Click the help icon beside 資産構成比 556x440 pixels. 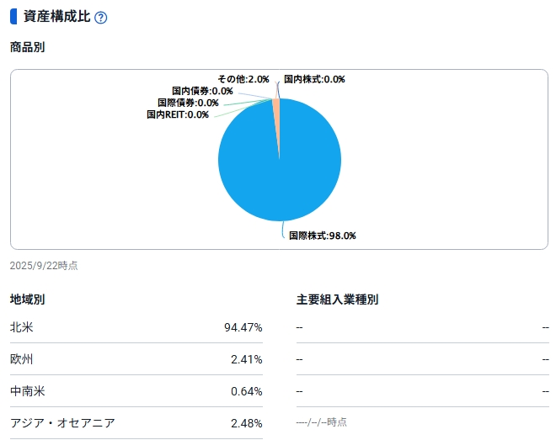(101, 18)
